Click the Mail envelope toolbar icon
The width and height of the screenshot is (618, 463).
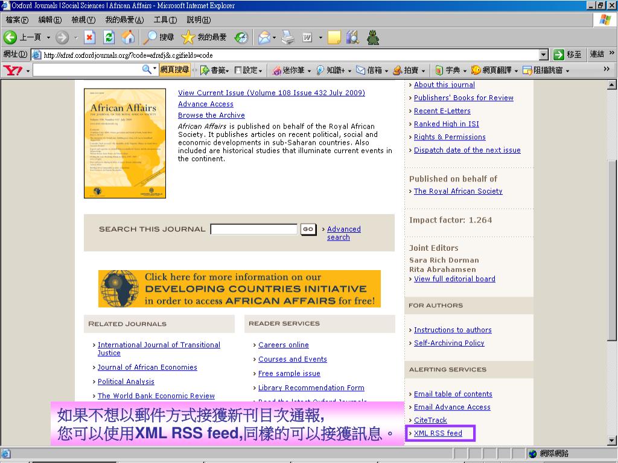tap(264, 37)
